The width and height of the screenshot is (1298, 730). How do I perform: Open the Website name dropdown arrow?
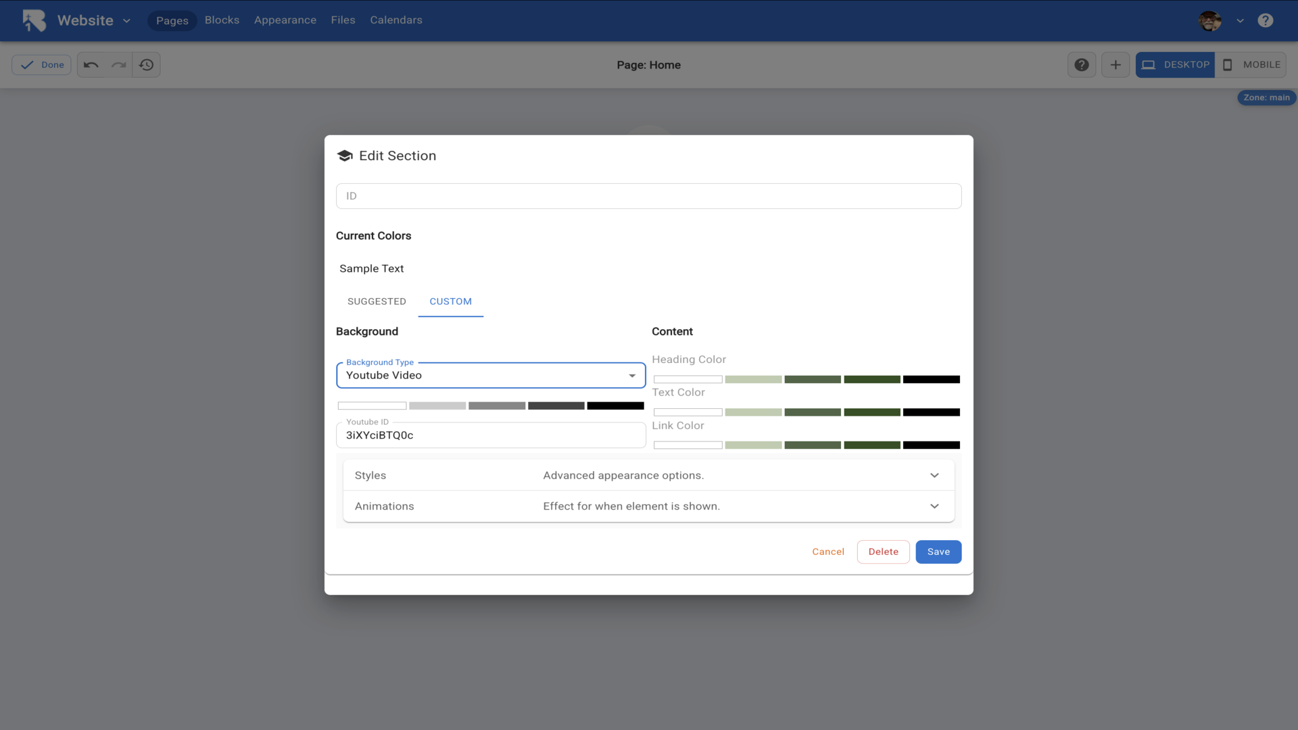(x=126, y=21)
